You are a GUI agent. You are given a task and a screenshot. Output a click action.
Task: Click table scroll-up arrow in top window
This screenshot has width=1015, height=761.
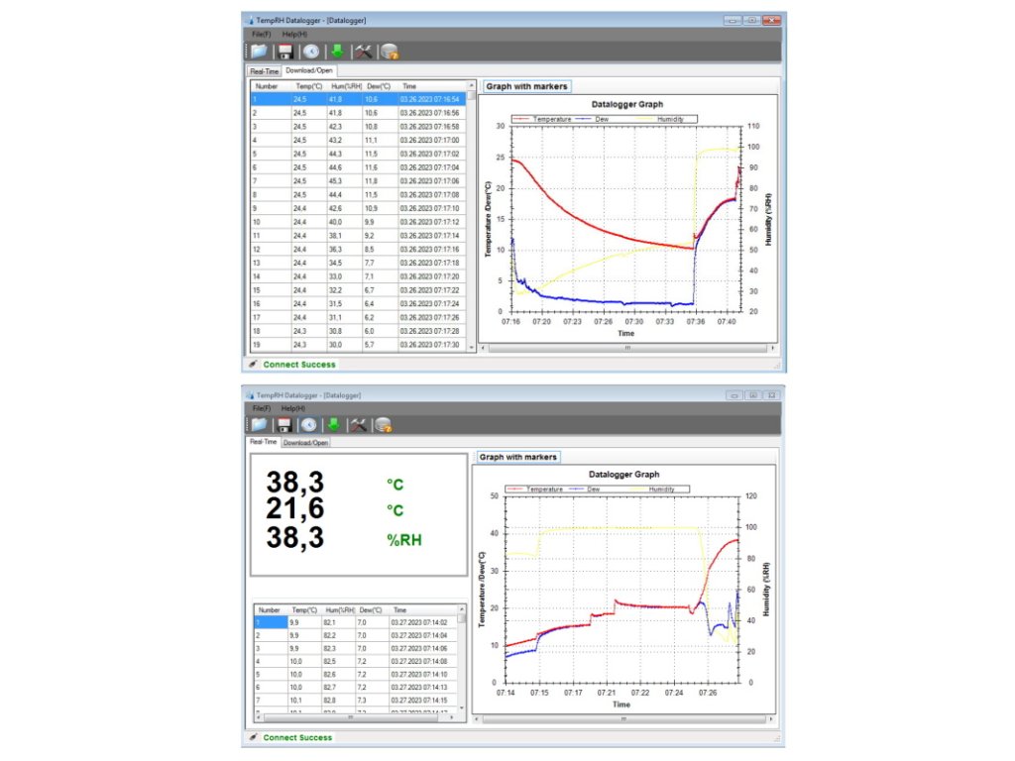pyautogui.click(x=471, y=85)
